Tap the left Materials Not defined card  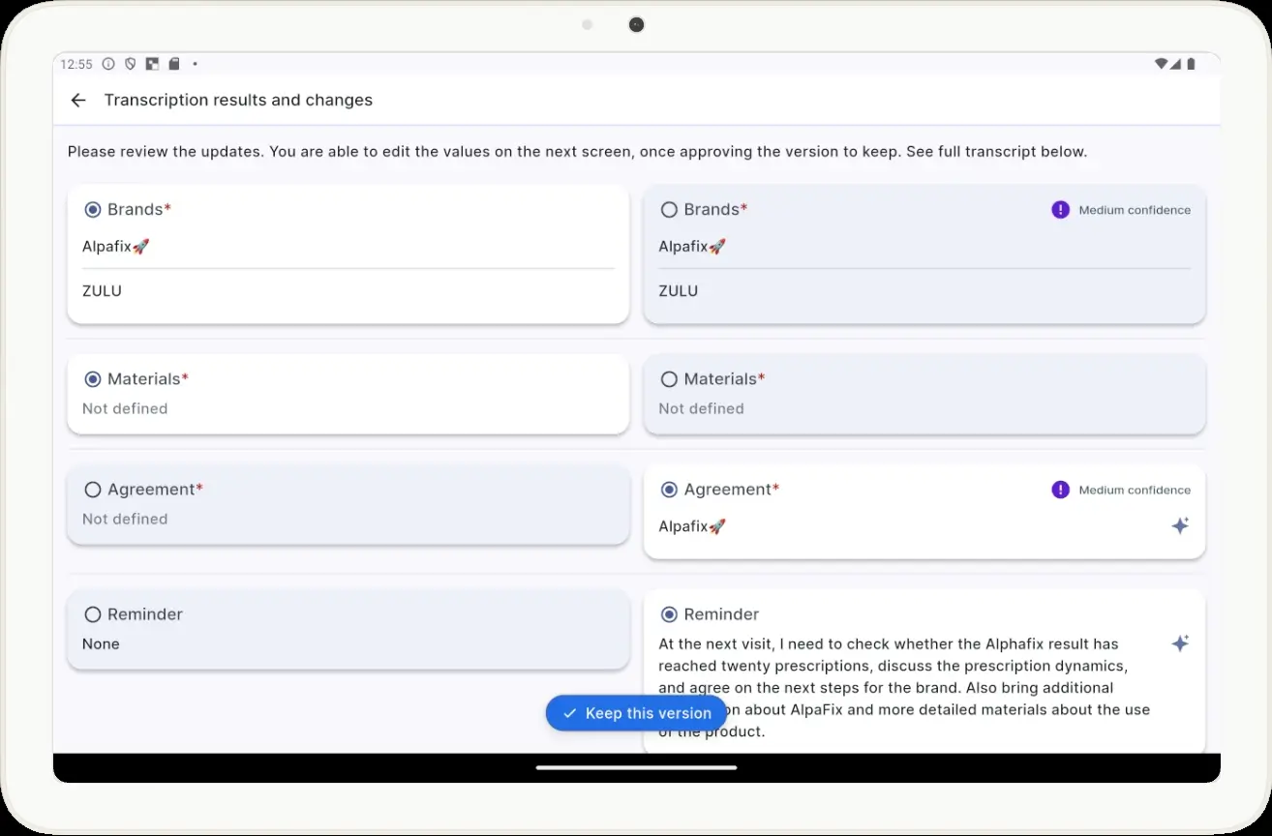(x=348, y=393)
